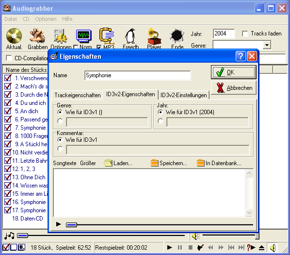Select Jahr 'Wie für ID3v1 (2004)' radio button
This screenshot has height=255, width=290.
pos(161,112)
